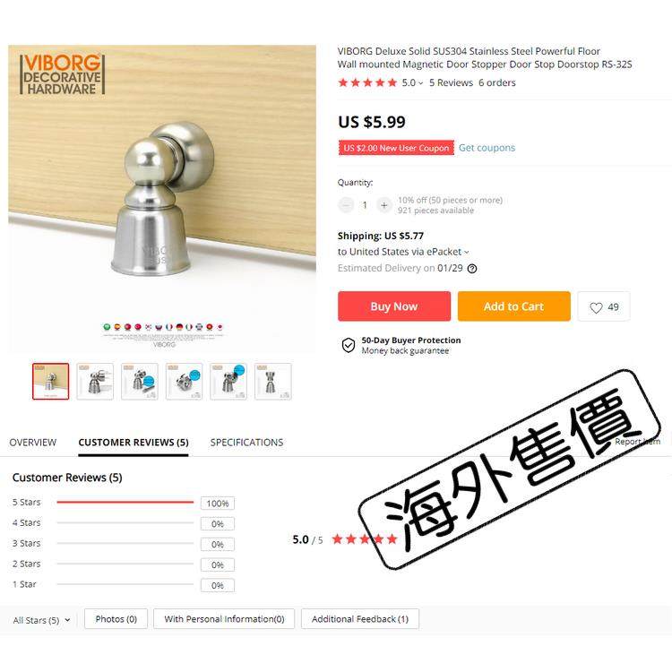
Task: Open the ePacket shipping method dropdown
Action: tap(467, 252)
